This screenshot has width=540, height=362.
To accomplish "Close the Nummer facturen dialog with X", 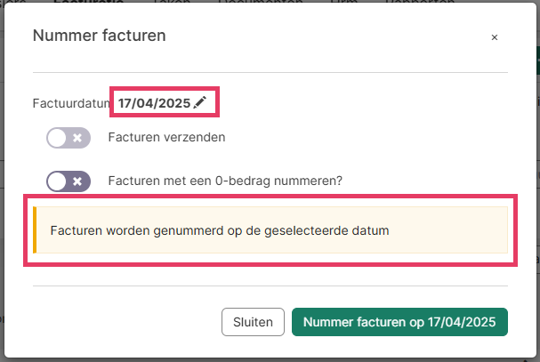I will tap(495, 37).
